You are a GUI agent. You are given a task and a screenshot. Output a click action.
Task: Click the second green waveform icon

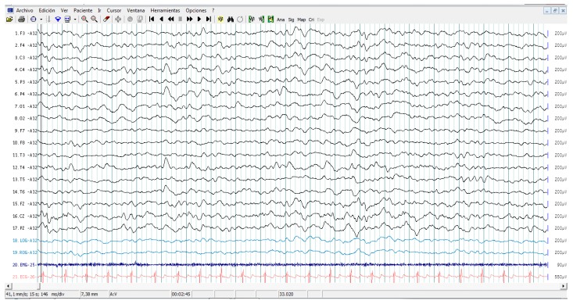tap(261, 20)
